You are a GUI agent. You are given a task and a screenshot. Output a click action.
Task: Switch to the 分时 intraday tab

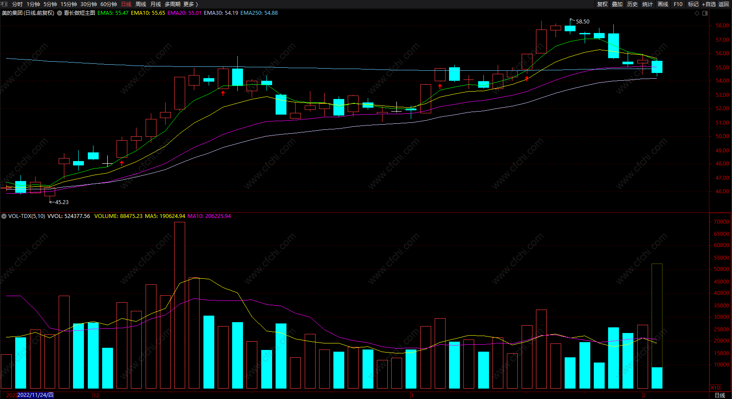(x=17, y=4)
